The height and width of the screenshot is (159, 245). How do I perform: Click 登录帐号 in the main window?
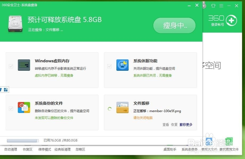tap(218, 24)
